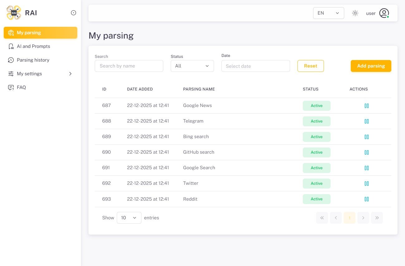This screenshot has width=405, height=266.
Task: Click the RAI logo icon
Action: (14, 13)
